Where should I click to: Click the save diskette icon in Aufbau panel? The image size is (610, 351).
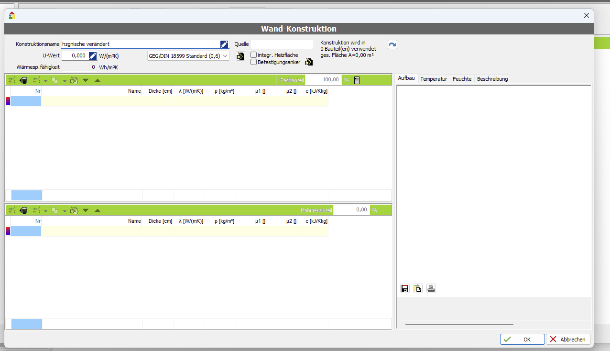click(x=405, y=288)
